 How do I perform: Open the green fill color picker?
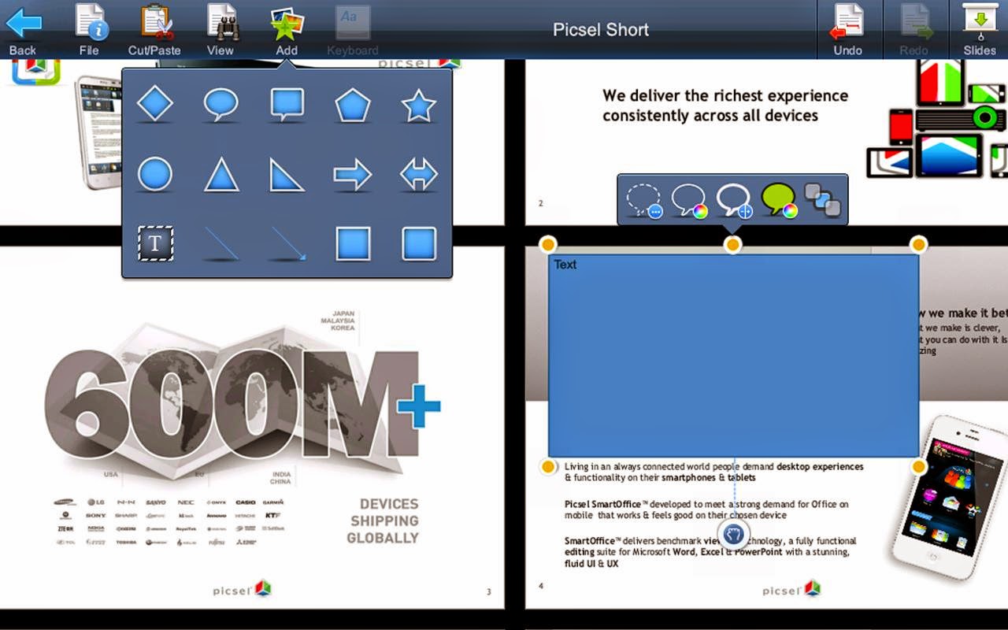point(779,200)
